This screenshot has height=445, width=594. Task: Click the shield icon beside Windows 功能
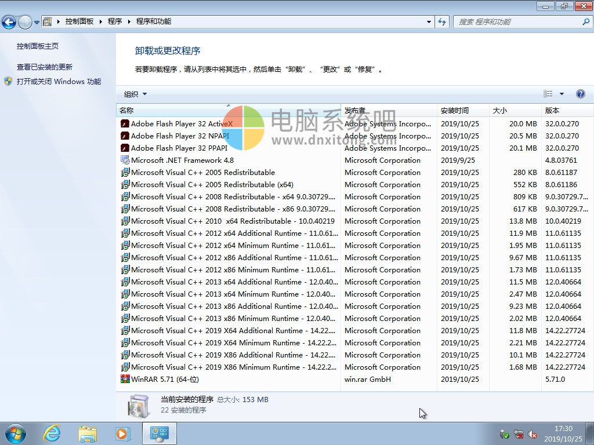[x=8, y=81]
